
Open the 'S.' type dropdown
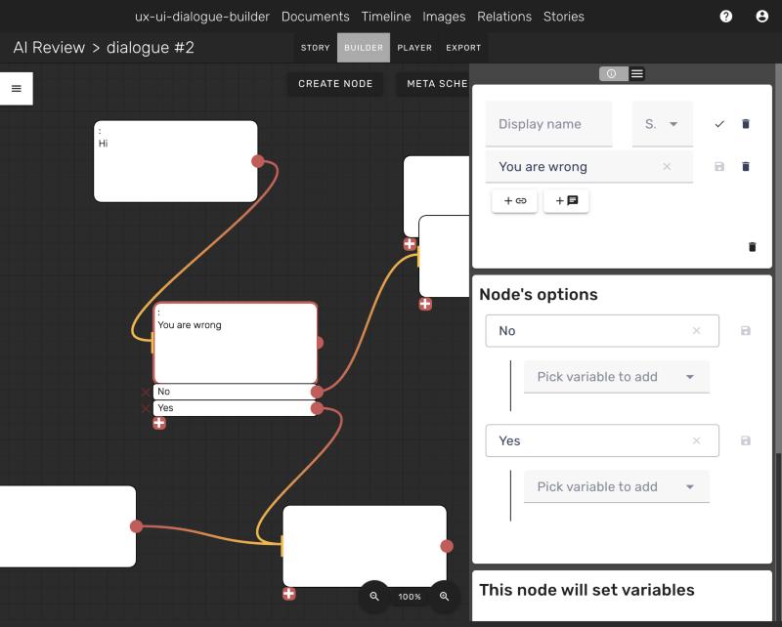pyautogui.click(x=663, y=124)
